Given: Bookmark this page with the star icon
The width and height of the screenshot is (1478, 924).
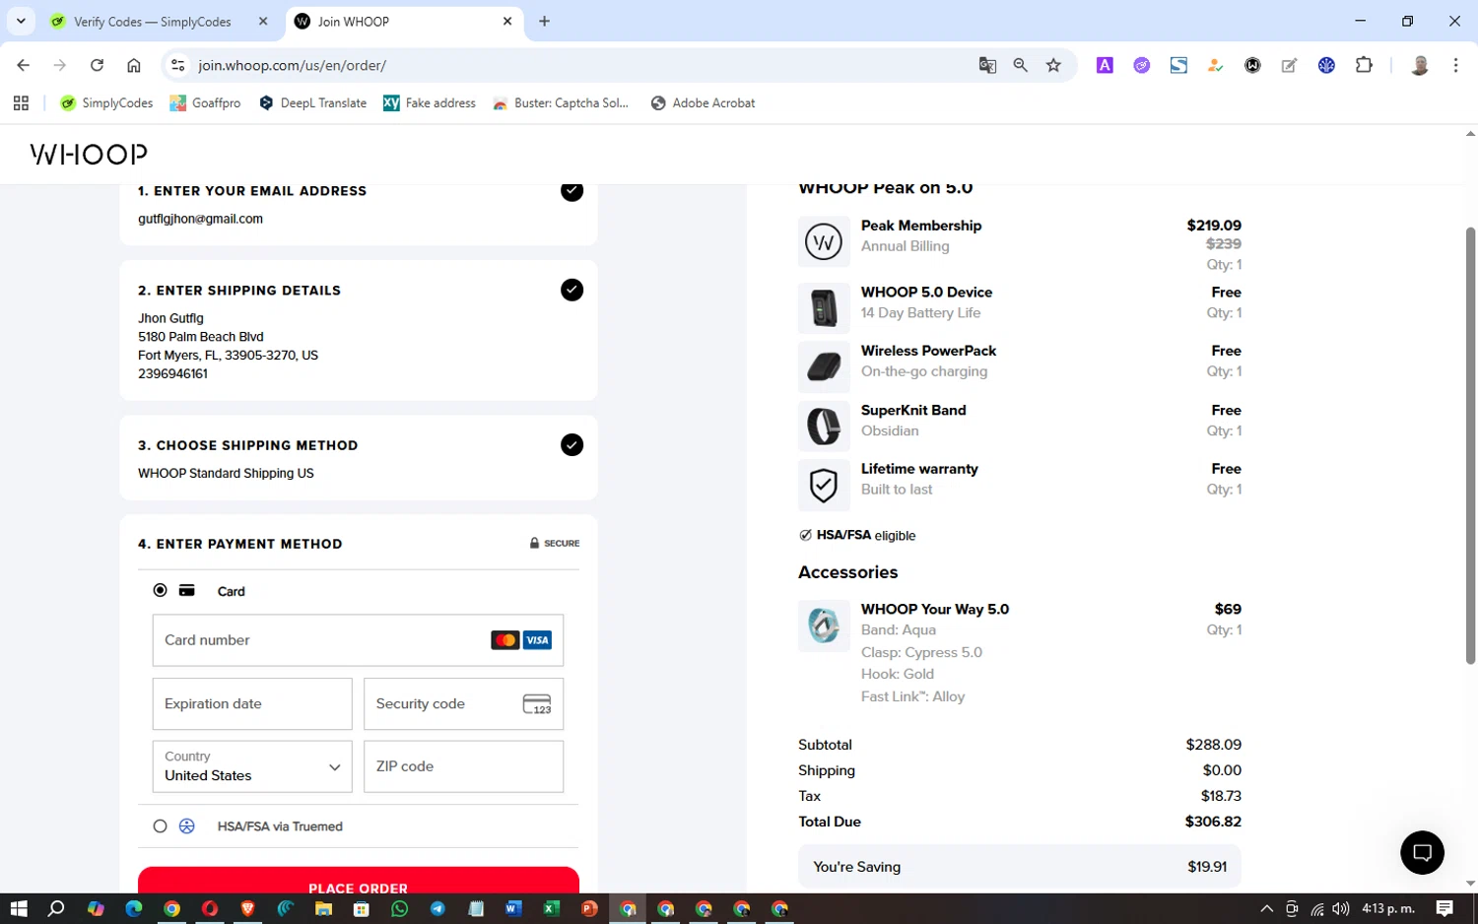Looking at the screenshot, I should 1053,65.
